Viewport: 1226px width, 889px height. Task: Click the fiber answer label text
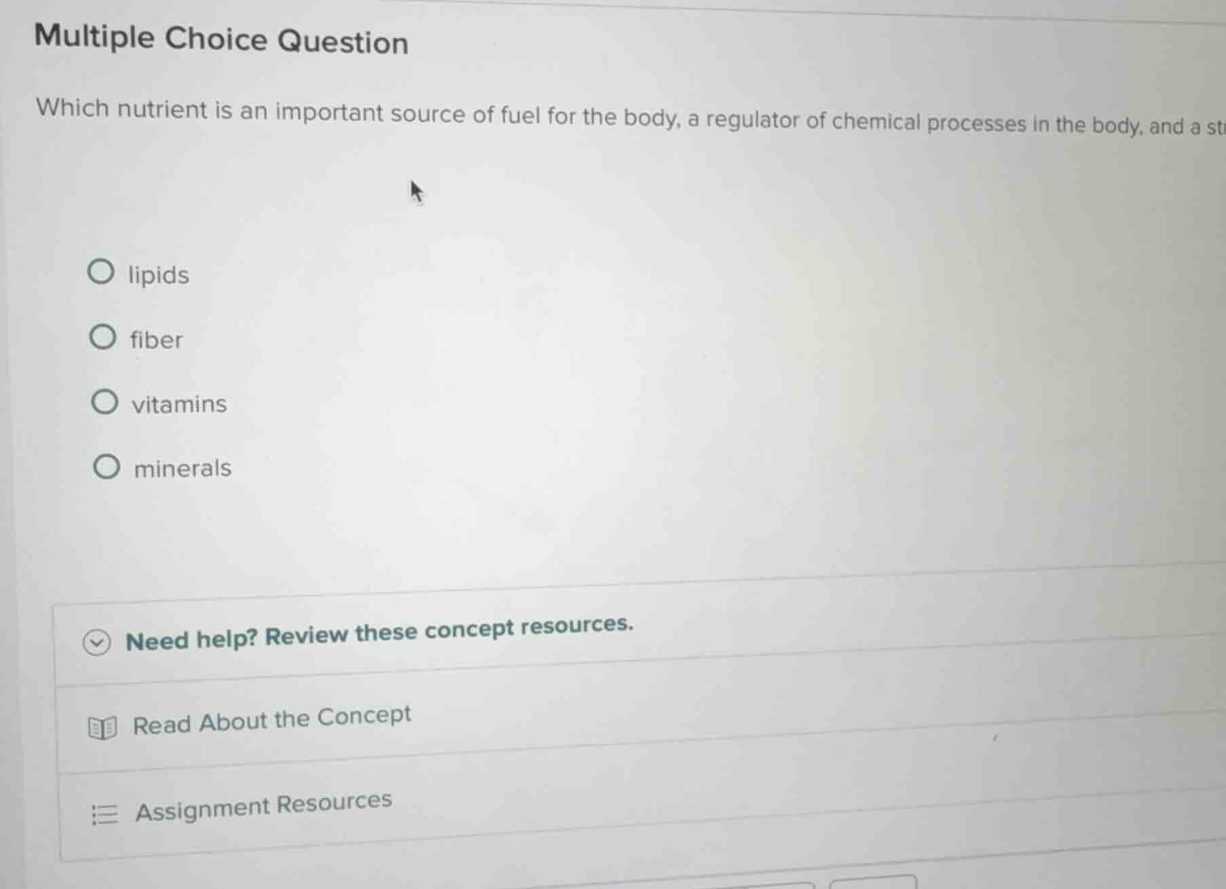pos(155,339)
